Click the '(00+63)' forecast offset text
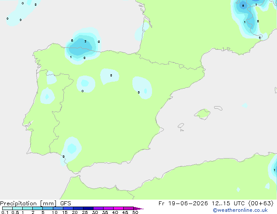 pyautogui.click(x=261, y=204)
